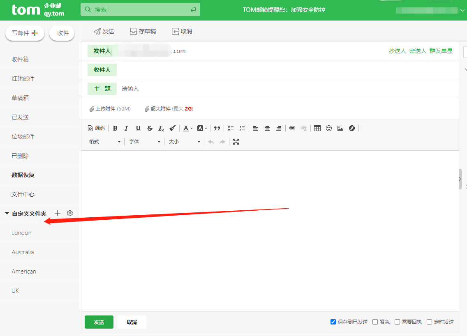Go to 垃圾邮件 spam folder

coord(23,136)
